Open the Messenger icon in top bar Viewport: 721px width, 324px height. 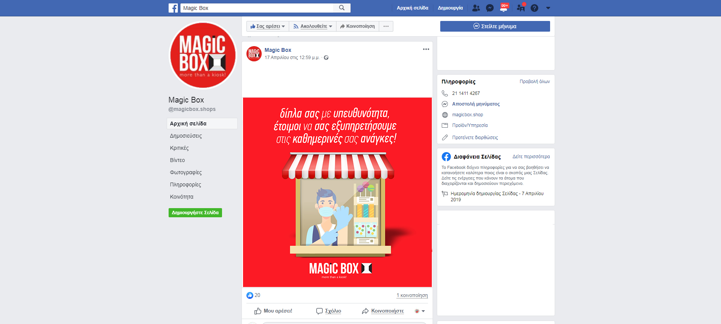[x=490, y=8]
